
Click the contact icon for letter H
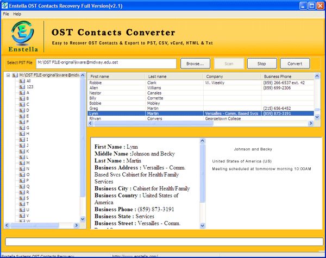pos(22,134)
